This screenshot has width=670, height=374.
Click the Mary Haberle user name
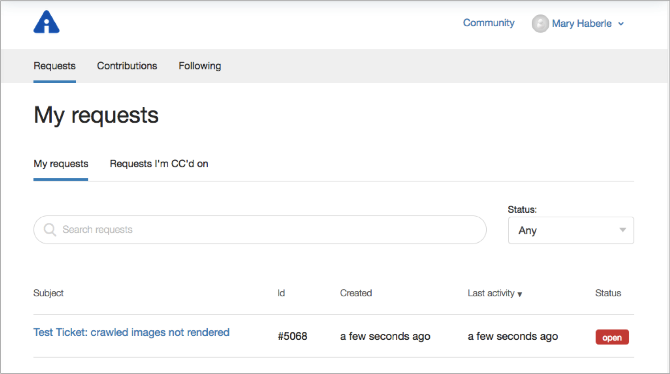(x=581, y=24)
